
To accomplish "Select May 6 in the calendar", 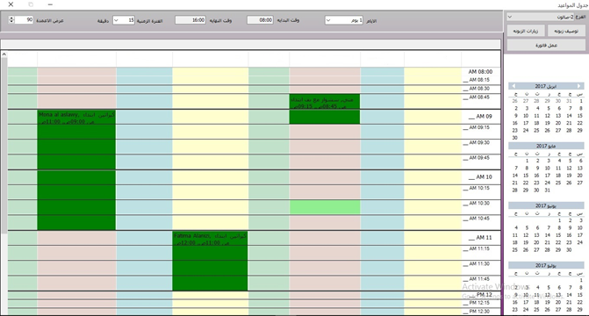I will (581, 161).
